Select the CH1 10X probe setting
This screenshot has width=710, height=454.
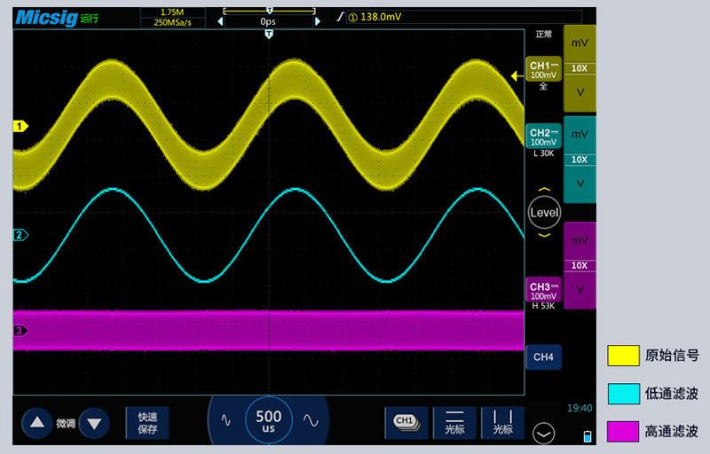pyautogui.click(x=580, y=68)
